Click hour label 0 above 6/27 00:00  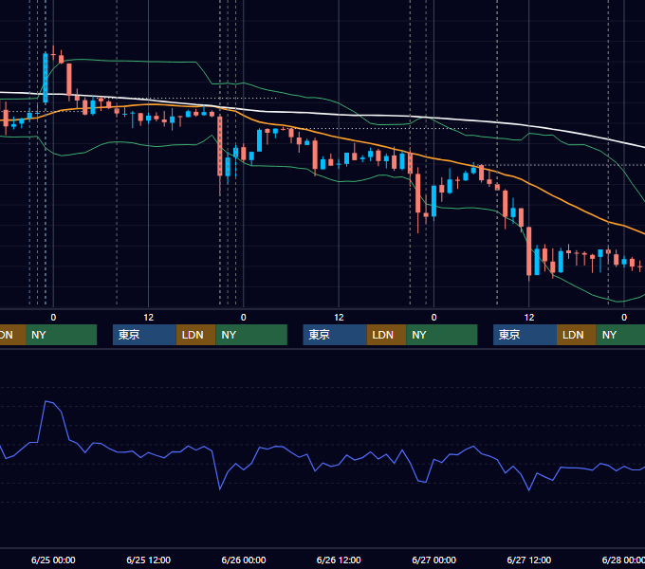[x=434, y=318]
